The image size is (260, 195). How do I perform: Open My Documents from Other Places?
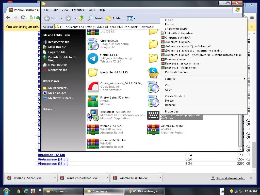click(x=58, y=88)
